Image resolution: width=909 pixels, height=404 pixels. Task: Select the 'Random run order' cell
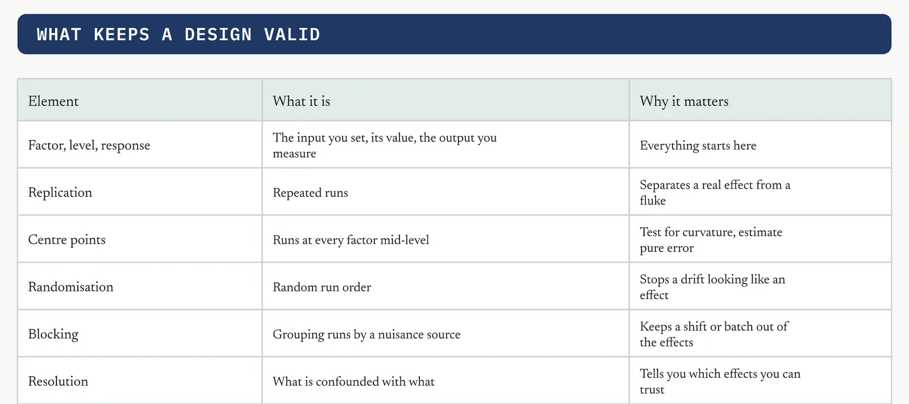click(x=445, y=286)
